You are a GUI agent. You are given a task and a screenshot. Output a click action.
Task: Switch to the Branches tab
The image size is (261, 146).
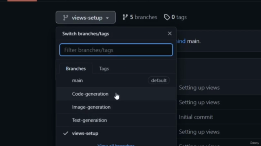76,69
